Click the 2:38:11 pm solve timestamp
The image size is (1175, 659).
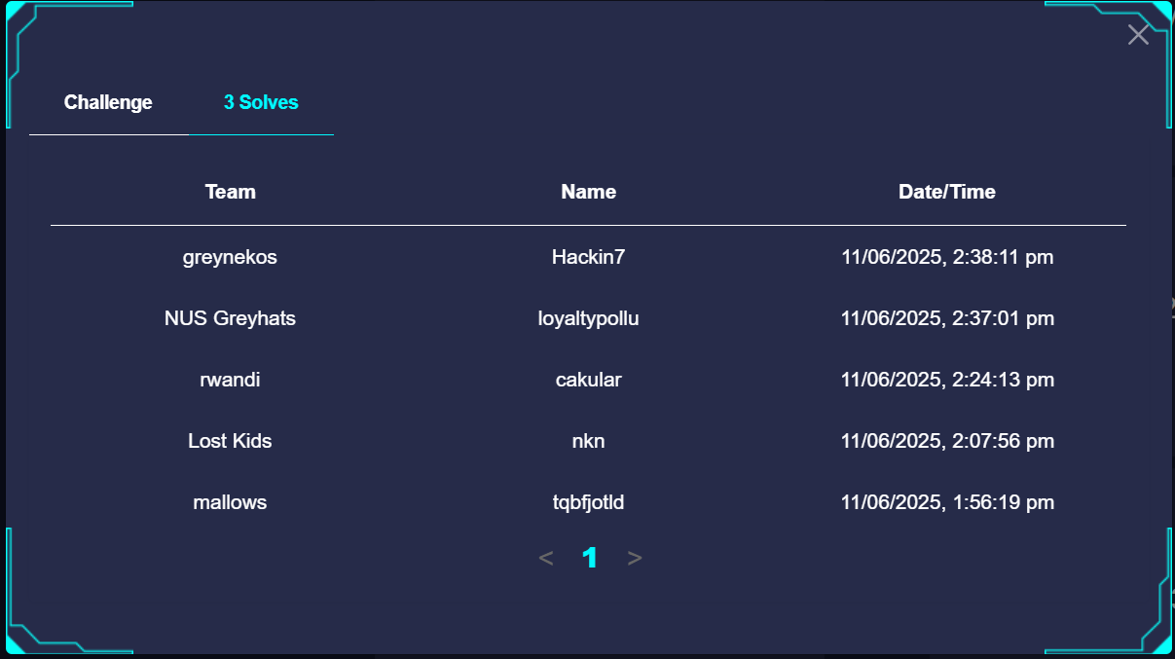click(x=947, y=257)
